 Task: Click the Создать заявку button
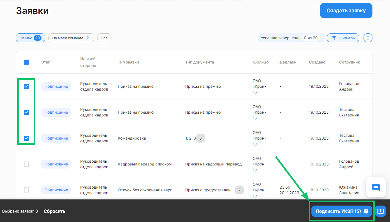pyautogui.click(x=346, y=11)
